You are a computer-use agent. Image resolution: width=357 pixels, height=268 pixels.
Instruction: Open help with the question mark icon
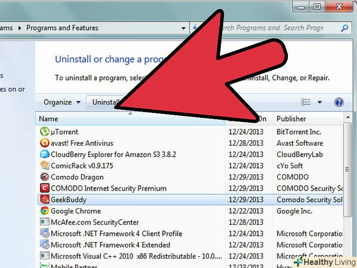(339, 102)
